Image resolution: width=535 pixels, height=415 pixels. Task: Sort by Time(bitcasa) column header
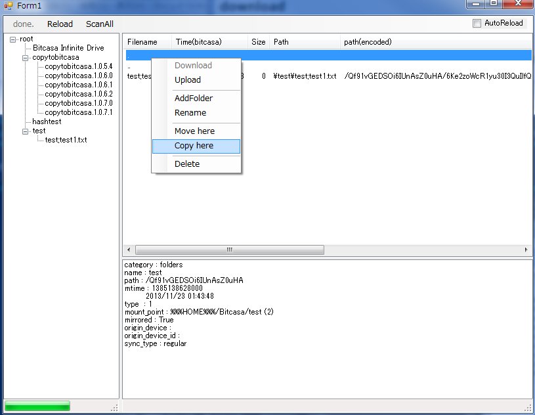tap(199, 42)
